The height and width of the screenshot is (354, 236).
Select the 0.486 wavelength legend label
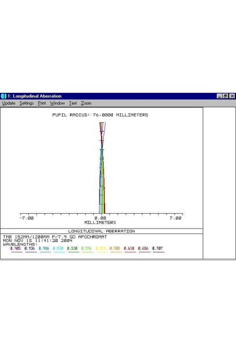[x=44, y=249]
